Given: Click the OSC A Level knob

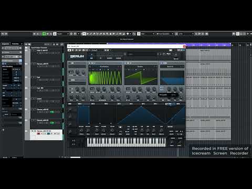Looking at the screenshot, I should pos(118,97).
